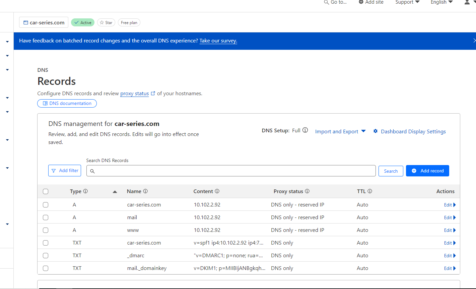Check the mail A record row
476x289 pixels.
[x=46, y=218]
